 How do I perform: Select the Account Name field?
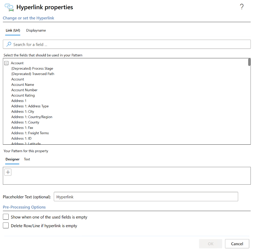pos(23,84)
